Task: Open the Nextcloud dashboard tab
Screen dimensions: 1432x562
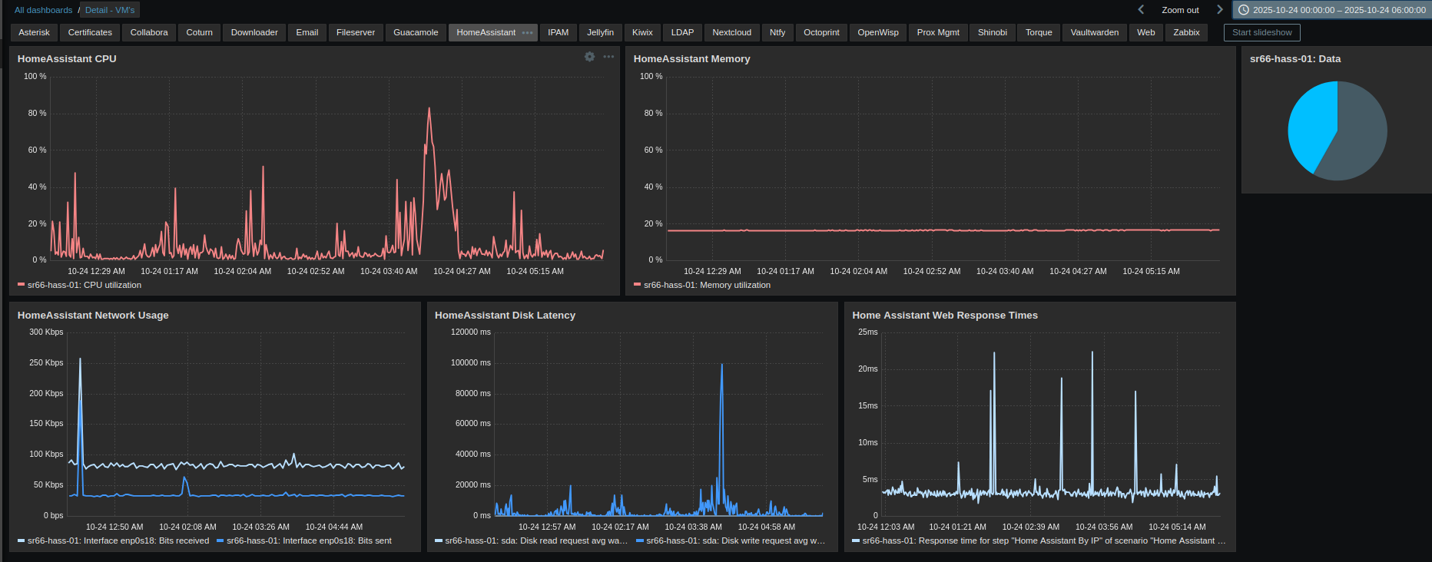Action: coord(731,32)
